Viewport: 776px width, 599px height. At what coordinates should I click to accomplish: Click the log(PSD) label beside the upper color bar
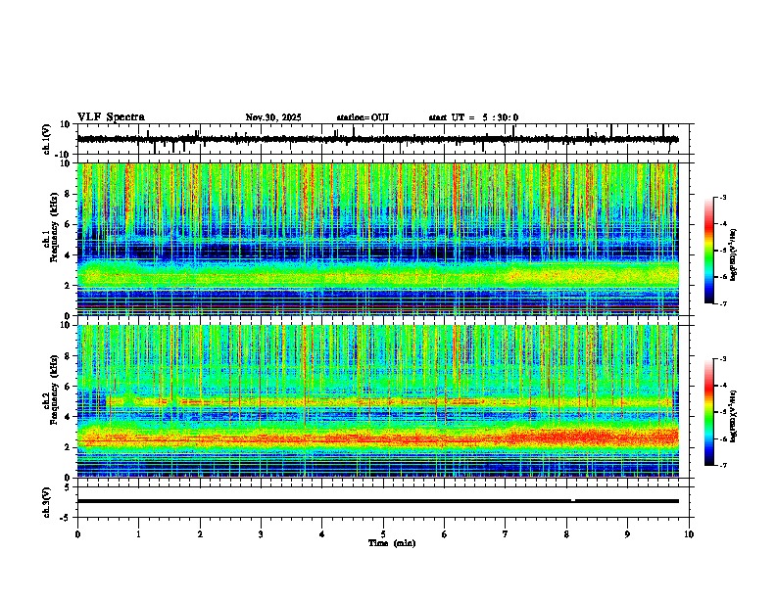734,255
